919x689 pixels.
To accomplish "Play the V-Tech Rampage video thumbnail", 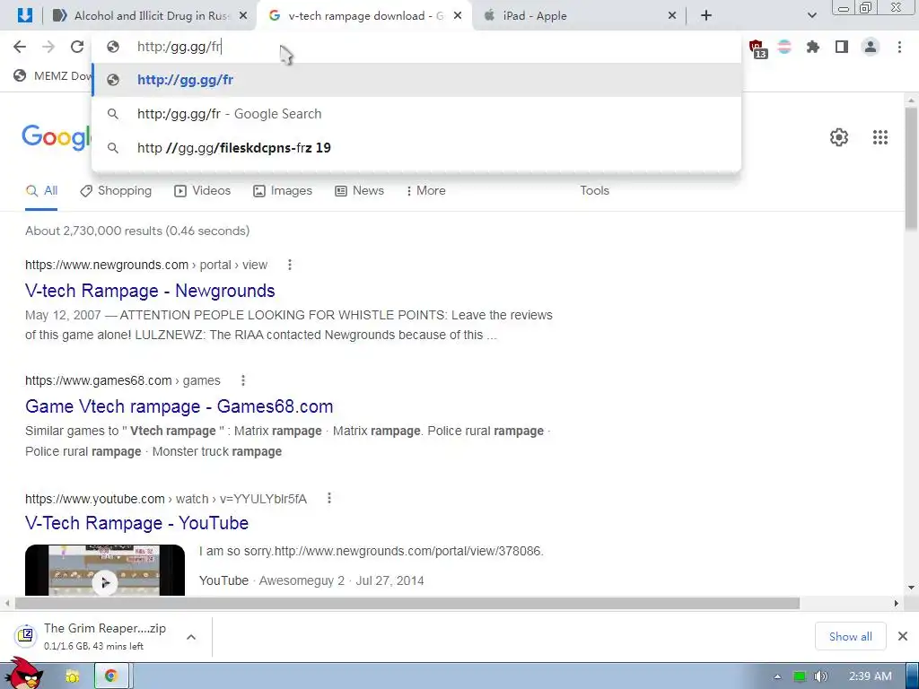I will pyautogui.click(x=105, y=570).
